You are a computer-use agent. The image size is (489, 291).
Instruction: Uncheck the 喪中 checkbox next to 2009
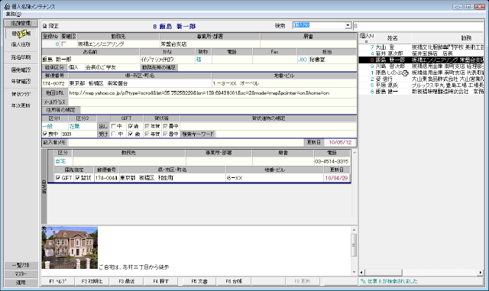click(x=45, y=134)
